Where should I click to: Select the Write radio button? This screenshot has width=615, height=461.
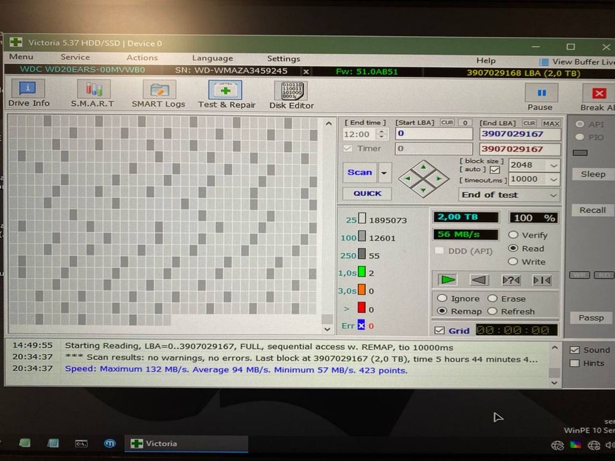tap(513, 261)
